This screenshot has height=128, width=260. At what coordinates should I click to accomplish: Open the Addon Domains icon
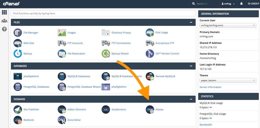click(62, 109)
